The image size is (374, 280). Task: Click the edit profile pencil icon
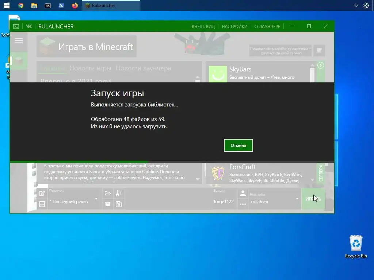coord(42,193)
